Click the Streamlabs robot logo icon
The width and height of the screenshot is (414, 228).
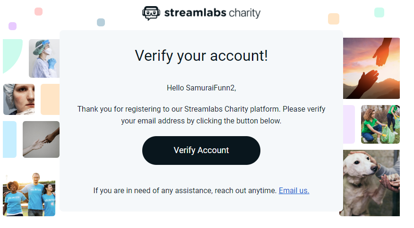(x=151, y=13)
